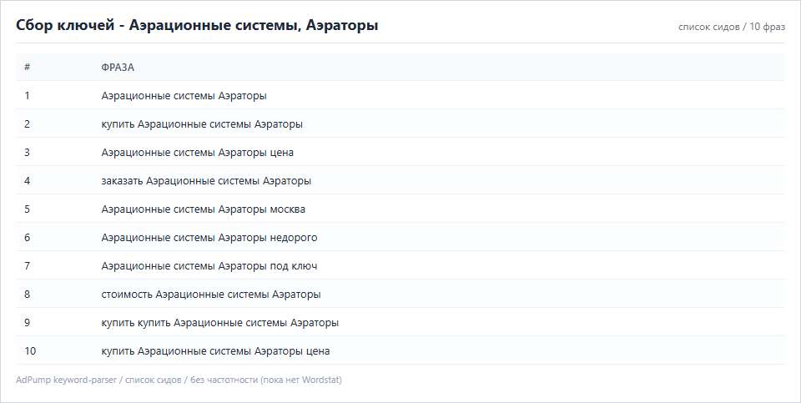
Task: Click the '#' column header
Action: click(x=27, y=67)
